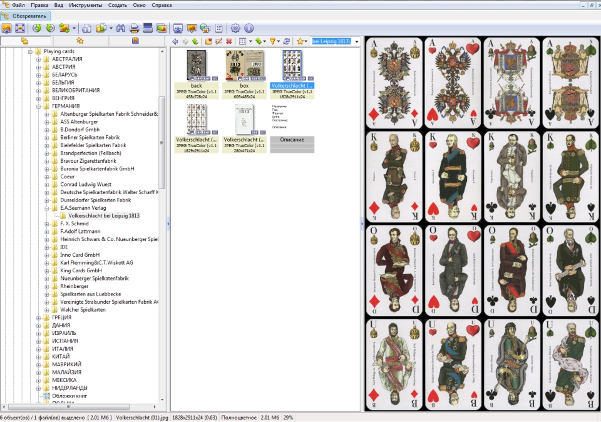Viewport: 601px width, 422px height.
Task: Click the favorites star icon in browser toolbar
Action: pyautogui.click(x=300, y=41)
